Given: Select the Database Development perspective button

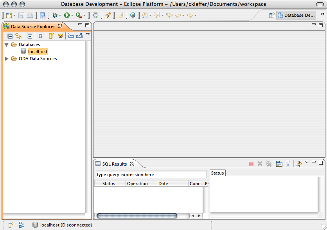Looking at the screenshot, I should tap(296, 15).
